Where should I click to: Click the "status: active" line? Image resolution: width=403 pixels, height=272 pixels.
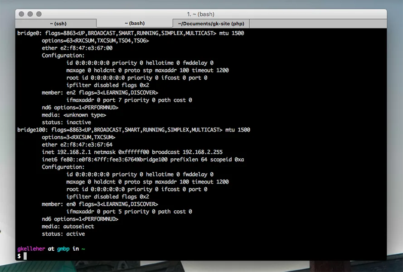click(x=63, y=234)
